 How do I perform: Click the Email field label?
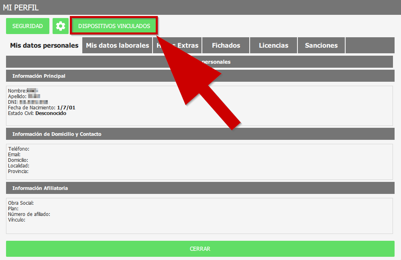pos(14,155)
